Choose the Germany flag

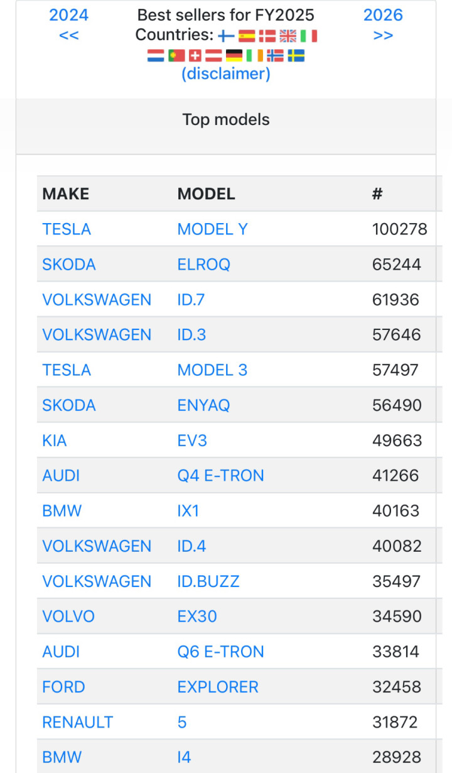coord(234,56)
